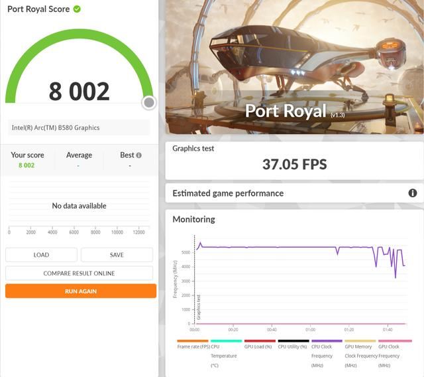
Task: Click the 8000 tick on the score distribution axis
Action: (x=95, y=232)
